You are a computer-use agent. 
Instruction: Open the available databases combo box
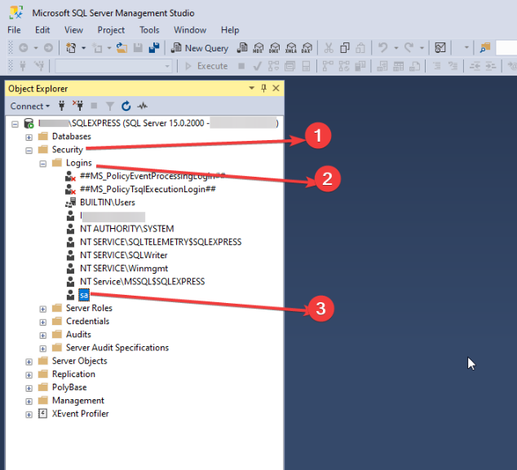pyautogui.click(x=113, y=66)
